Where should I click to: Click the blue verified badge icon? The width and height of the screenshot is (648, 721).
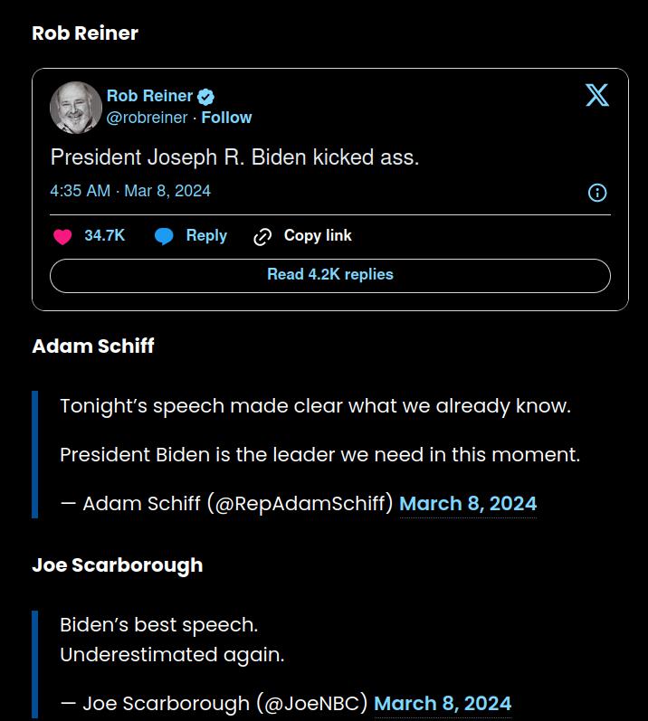click(x=205, y=97)
